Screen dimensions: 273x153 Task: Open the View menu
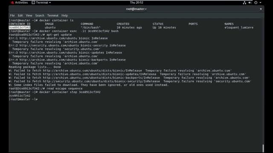[29, 15]
